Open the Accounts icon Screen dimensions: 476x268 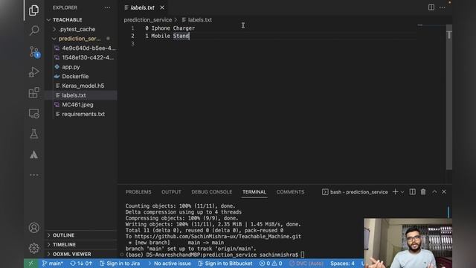click(34, 228)
